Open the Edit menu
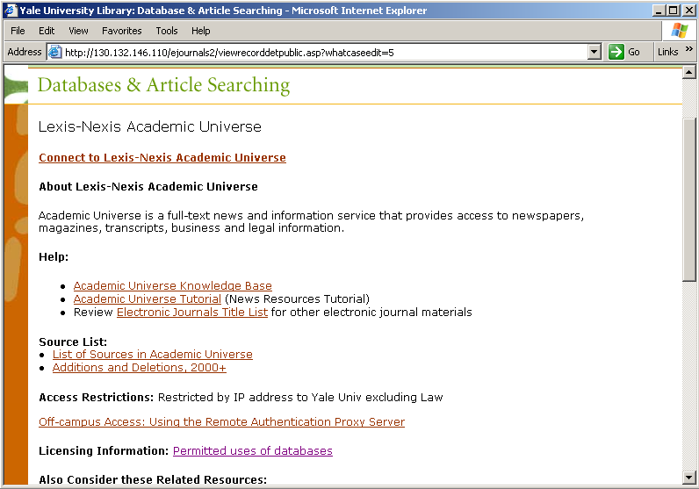699x489 pixels. click(x=47, y=31)
